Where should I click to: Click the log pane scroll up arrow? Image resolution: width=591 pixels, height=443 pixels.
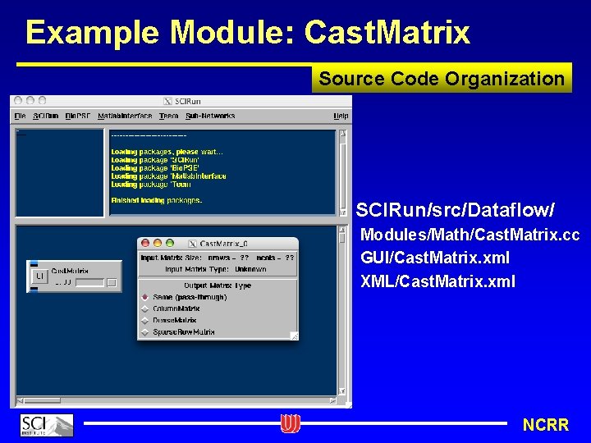(x=342, y=134)
